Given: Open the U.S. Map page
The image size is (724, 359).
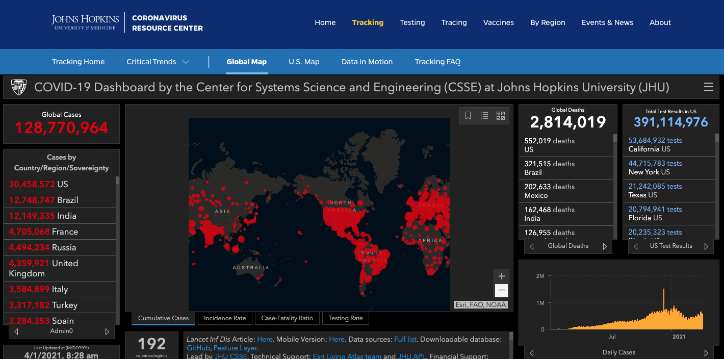Looking at the screenshot, I should tap(304, 62).
